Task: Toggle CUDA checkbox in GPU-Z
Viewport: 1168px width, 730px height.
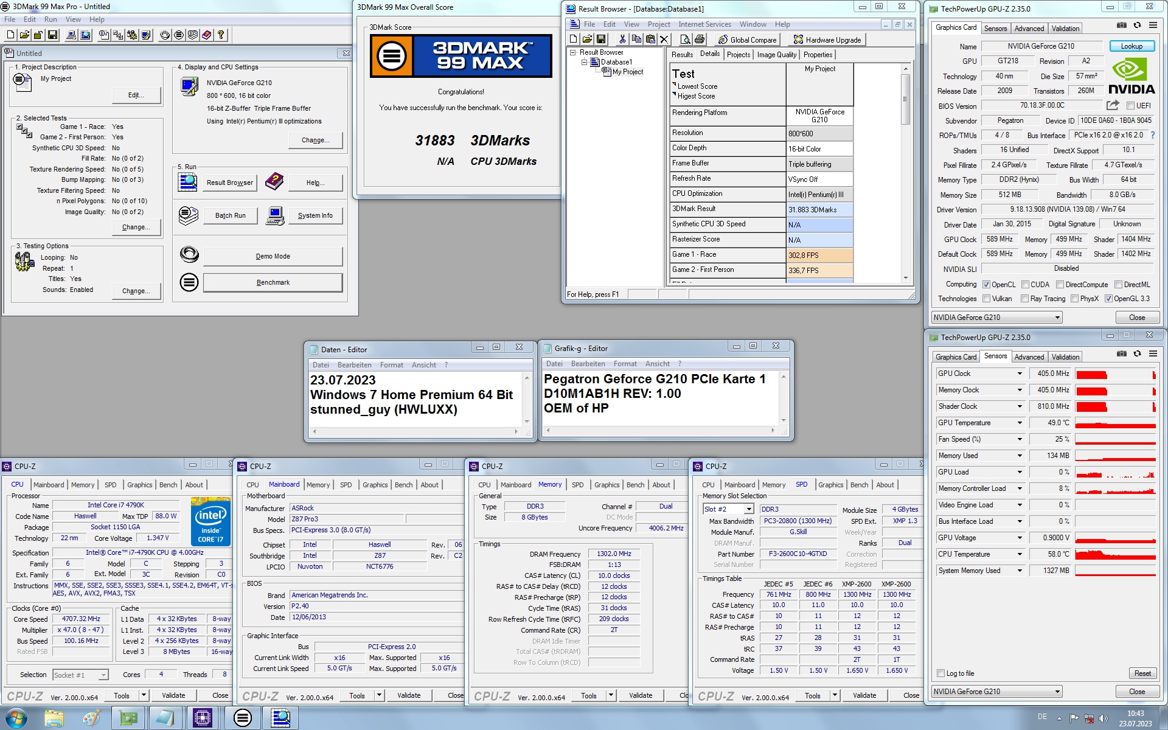Action: pos(1025,285)
